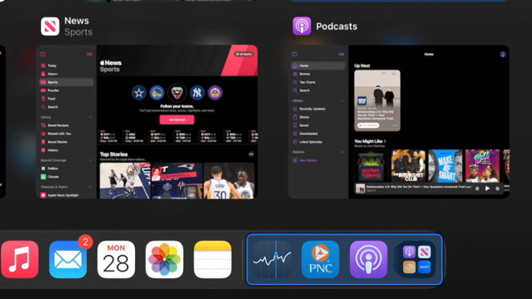Skip forward in Podcasts mini player

point(498,188)
